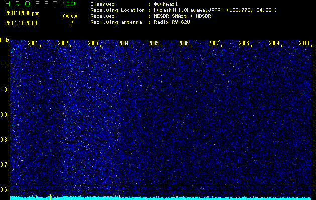The height and width of the screenshot is (200, 316).
Task: Click the 2001 time marker
Action: click(33, 43)
